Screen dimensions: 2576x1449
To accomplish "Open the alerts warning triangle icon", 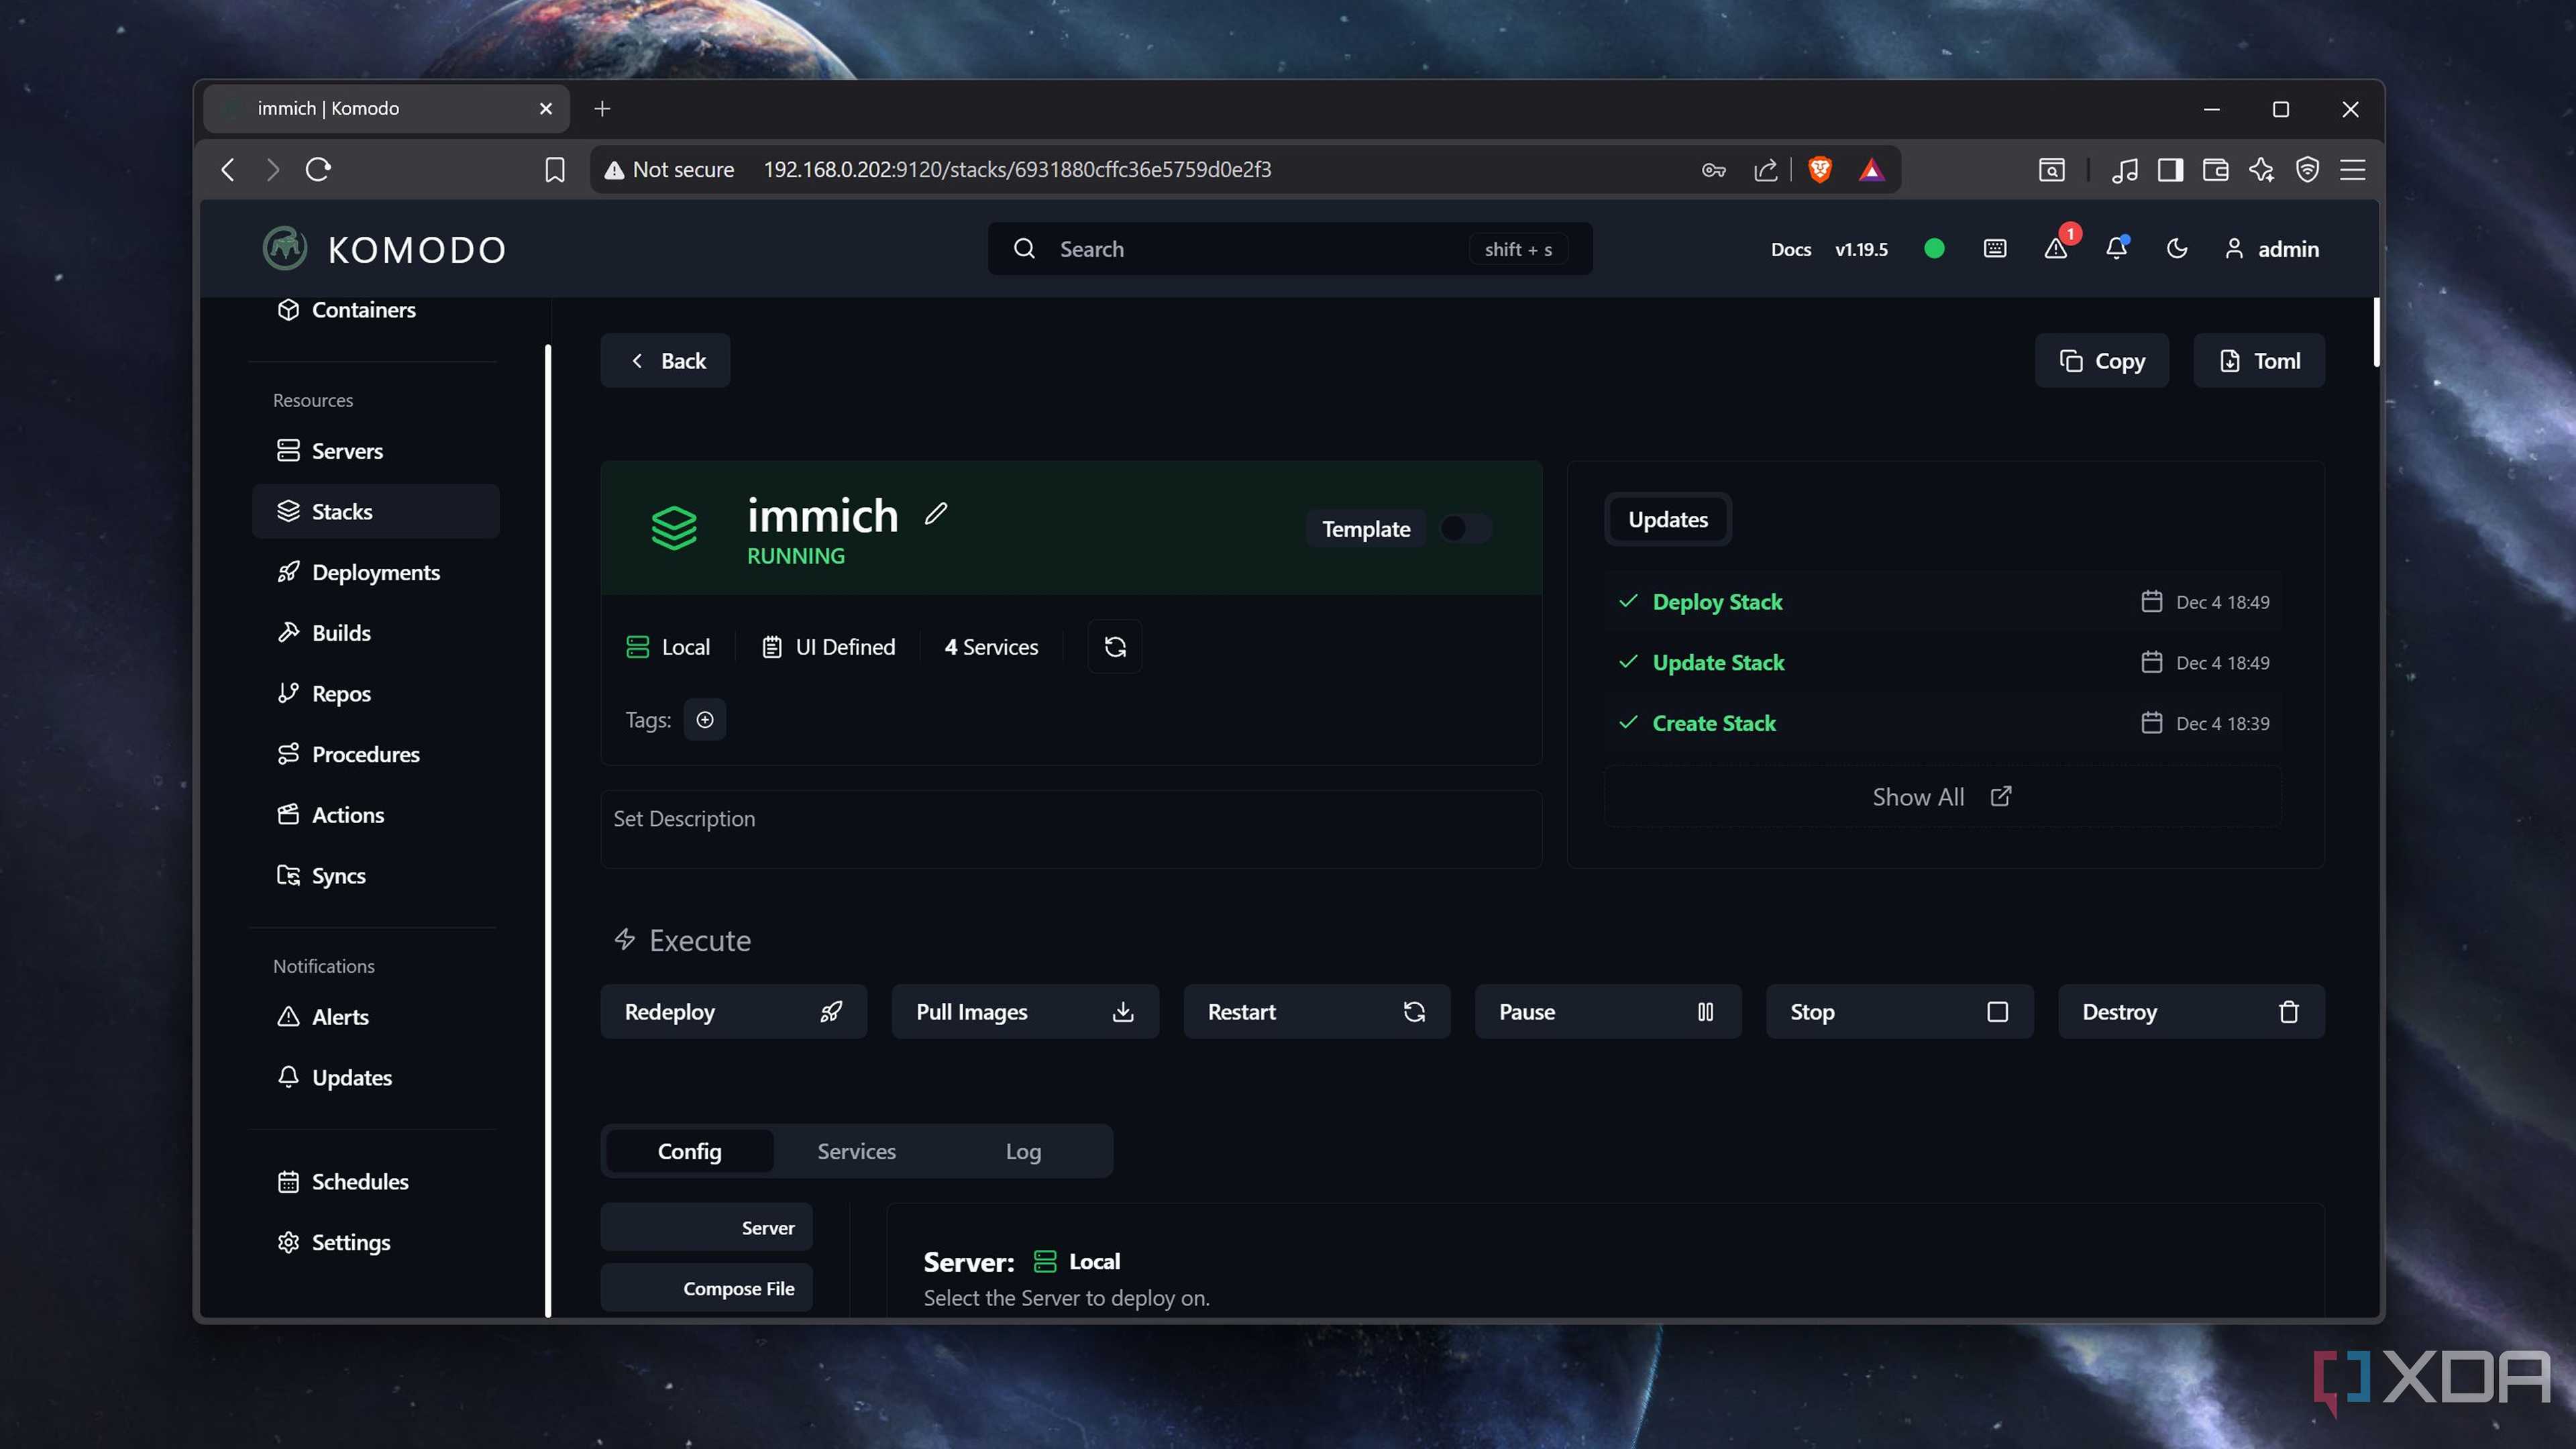I will 2056,248.
